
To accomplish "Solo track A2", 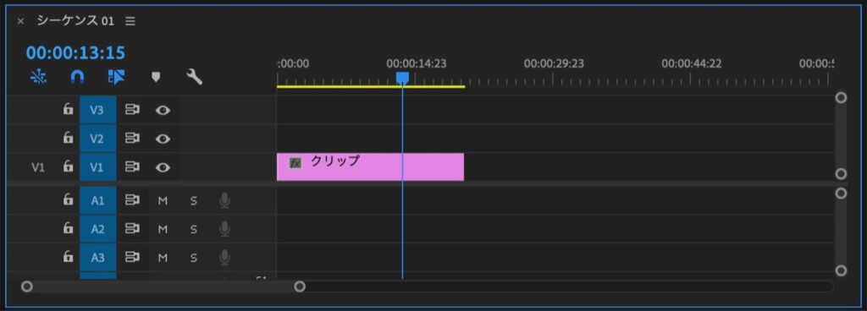I will (194, 229).
